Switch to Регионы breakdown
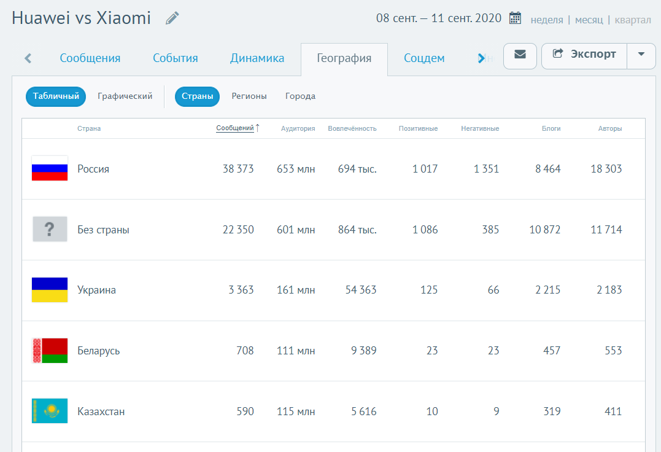661x452 pixels. click(x=249, y=96)
